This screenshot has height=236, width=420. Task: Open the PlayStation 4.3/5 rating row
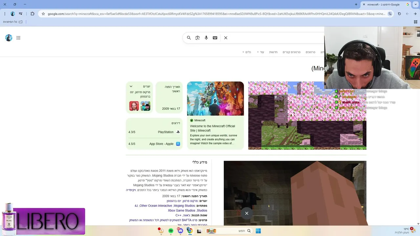154,132
